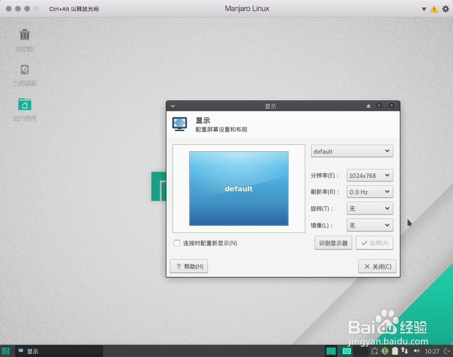
Task: Show the VM warning triangle details
Action: tap(434, 9)
